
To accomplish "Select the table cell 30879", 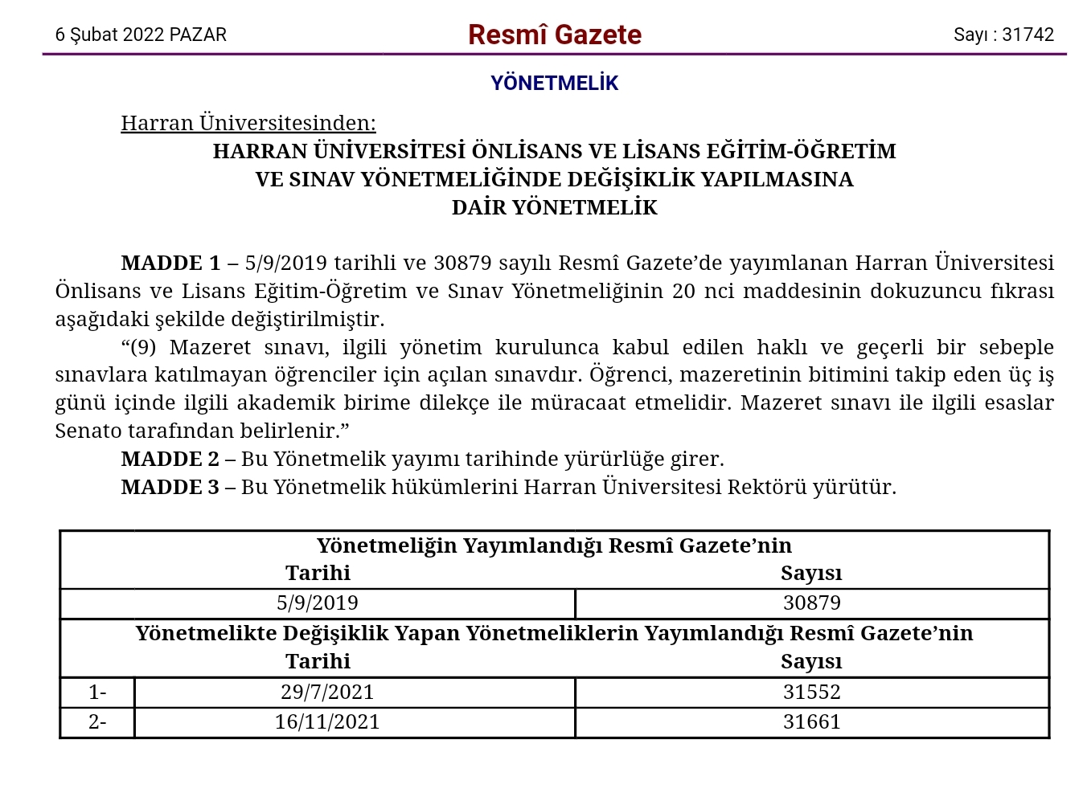I will (812, 603).
